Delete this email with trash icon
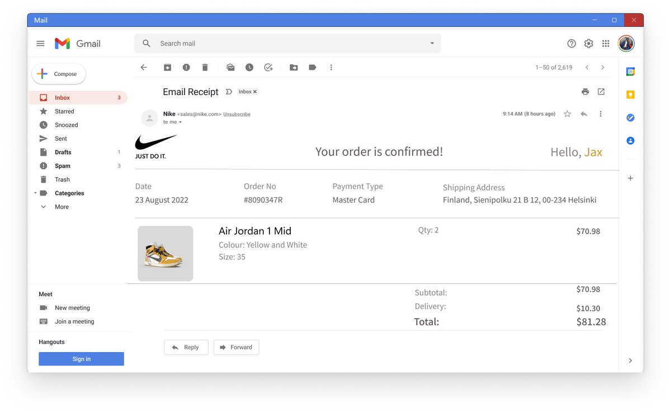 tap(205, 67)
